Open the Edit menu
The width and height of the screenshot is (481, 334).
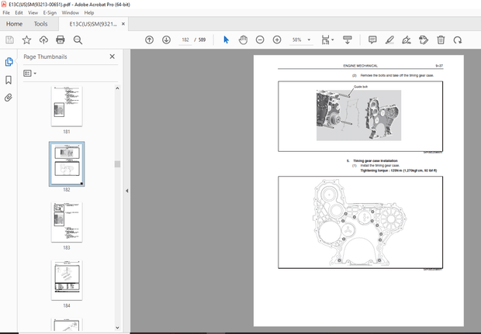pyautogui.click(x=19, y=13)
